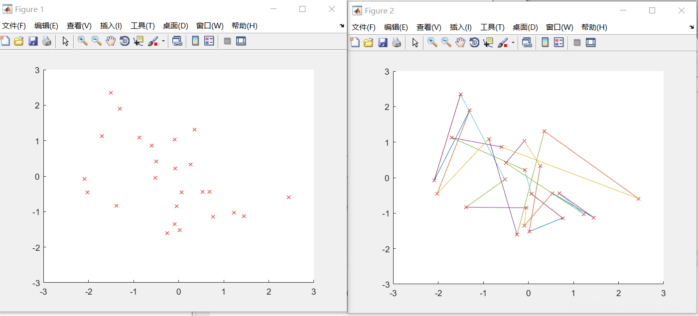Image resolution: width=698 pixels, height=316 pixels.
Task: Open 插入(I) menu in Figure 1
Action: 111,26
